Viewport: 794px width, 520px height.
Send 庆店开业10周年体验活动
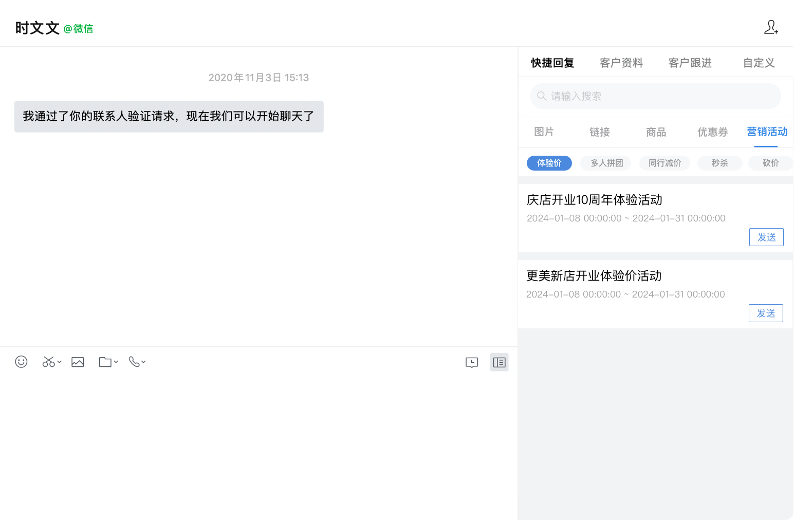766,237
